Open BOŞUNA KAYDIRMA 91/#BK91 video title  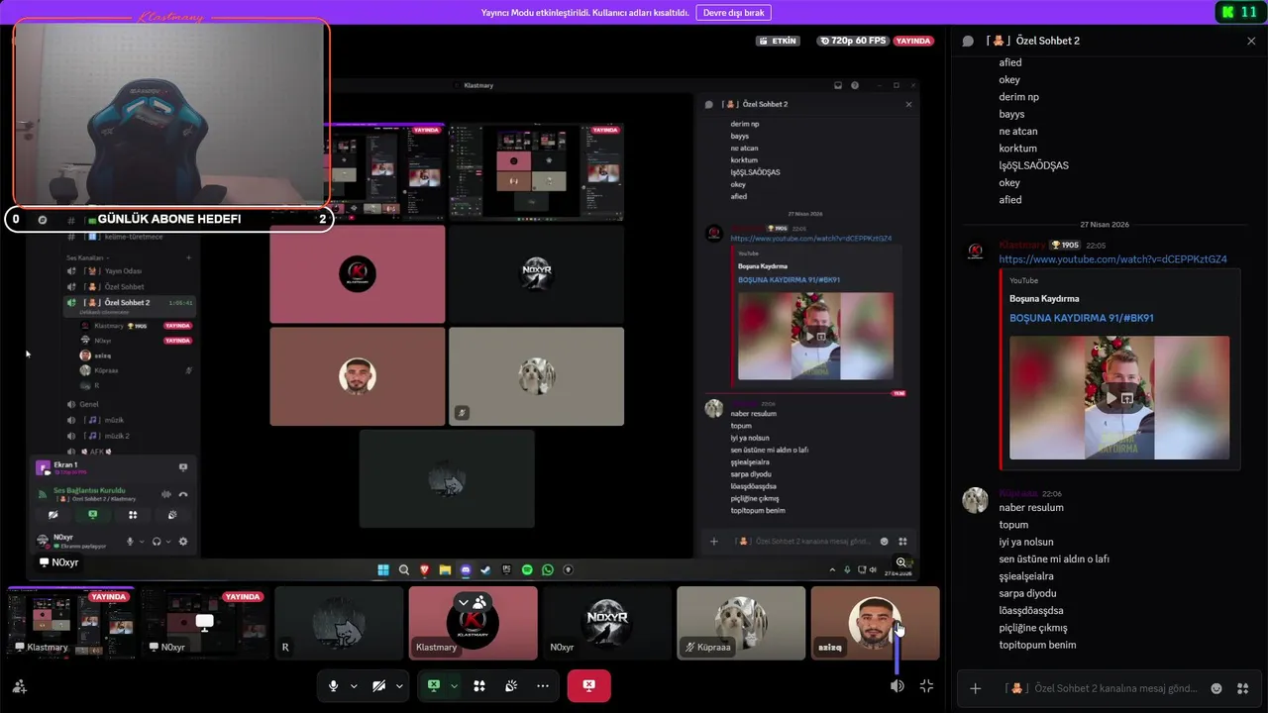tap(1082, 318)
